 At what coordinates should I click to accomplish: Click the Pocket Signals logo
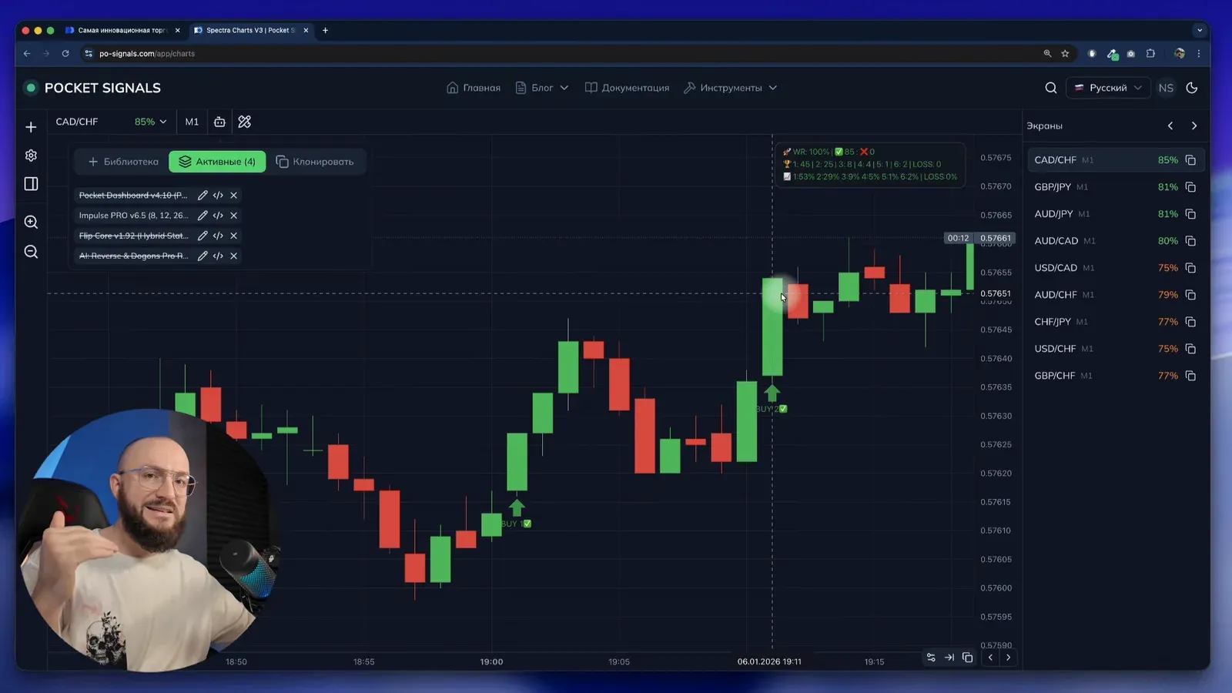[x=92, y=88]
